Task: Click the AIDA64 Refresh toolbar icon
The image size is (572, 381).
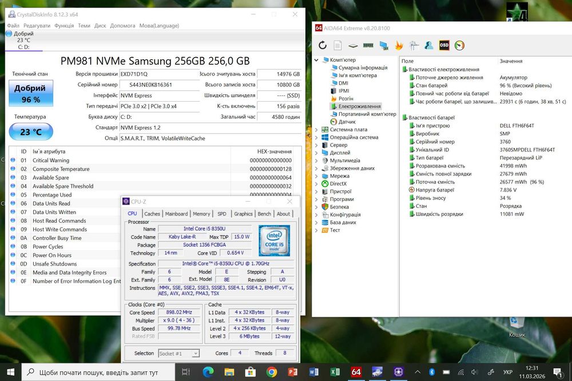Action: point(323,45)
